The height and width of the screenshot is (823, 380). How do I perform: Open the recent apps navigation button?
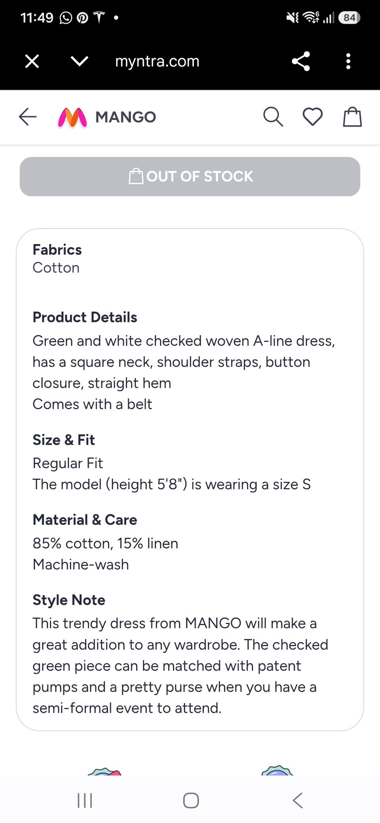tap(85, 800)
